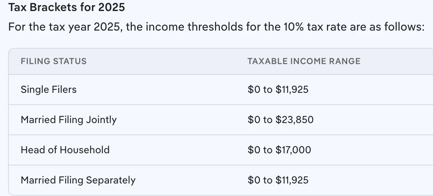Click the "Tax Brackets for 2025" heading

coord(66,7)
